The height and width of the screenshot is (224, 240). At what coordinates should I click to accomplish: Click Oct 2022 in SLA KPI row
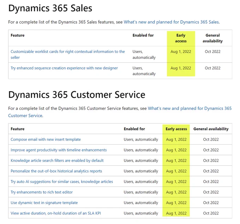211,213
